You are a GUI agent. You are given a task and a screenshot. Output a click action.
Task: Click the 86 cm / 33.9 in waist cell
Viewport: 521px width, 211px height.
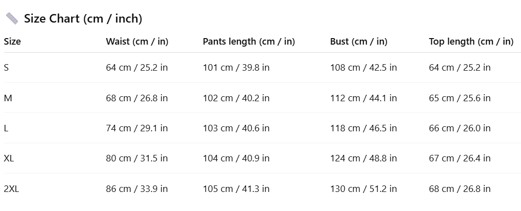[137, 189]
